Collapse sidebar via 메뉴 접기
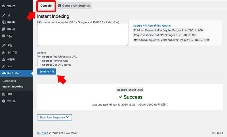 click(16, 101)
